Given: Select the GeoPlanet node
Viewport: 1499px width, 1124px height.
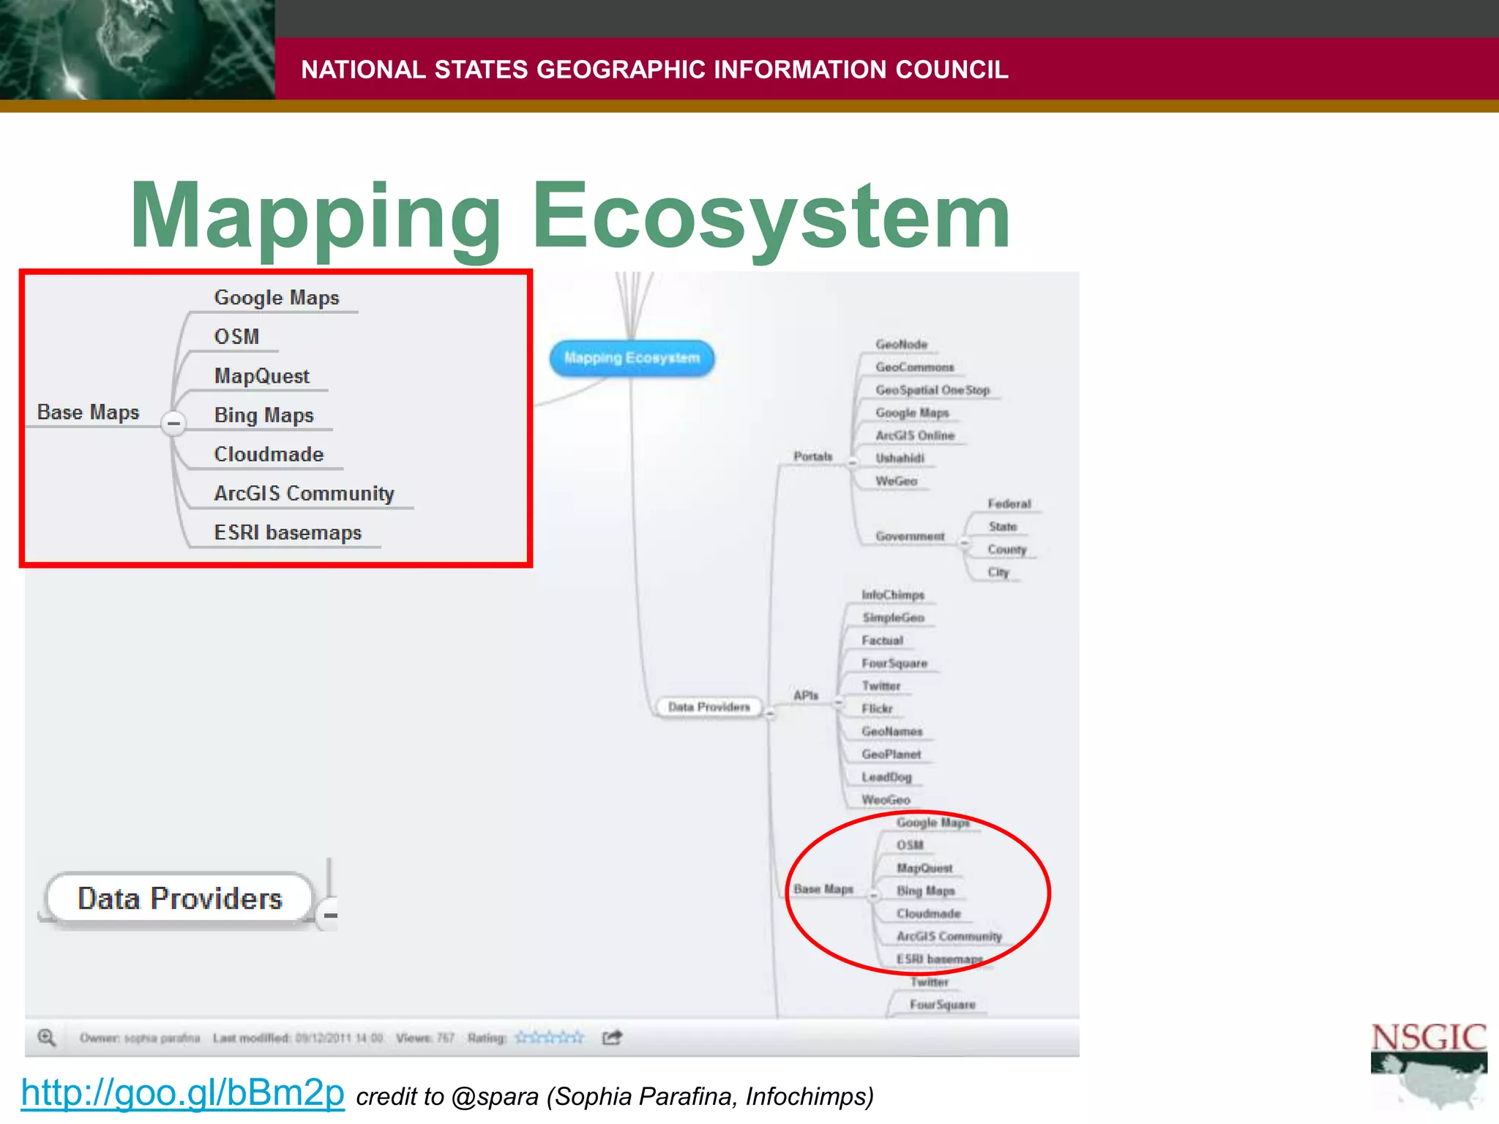Looking at the screenshot, I should coord(891,754).
